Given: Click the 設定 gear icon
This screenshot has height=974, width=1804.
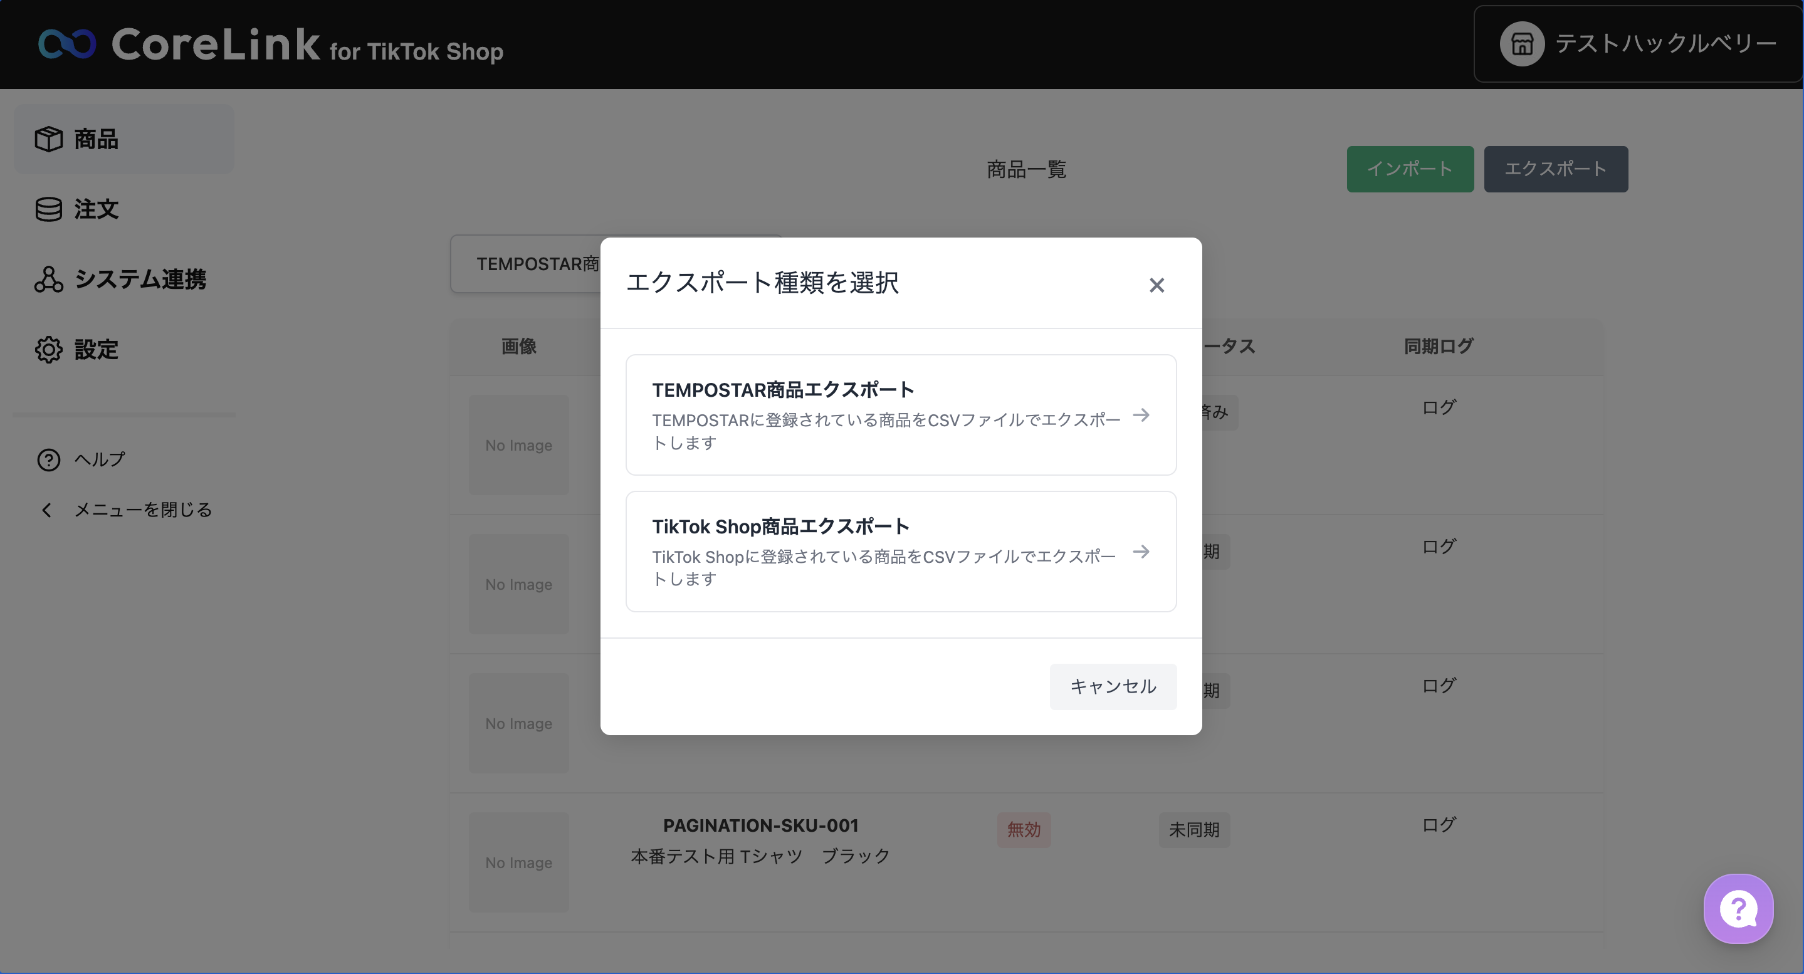Looking at the screenshot, I should (48, 348).
